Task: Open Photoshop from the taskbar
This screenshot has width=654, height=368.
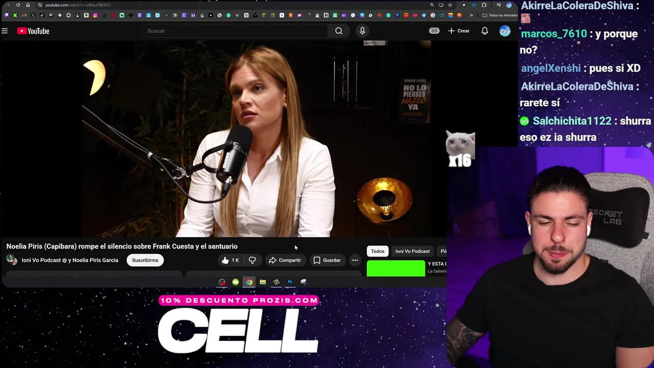Action: pos(290,282)
